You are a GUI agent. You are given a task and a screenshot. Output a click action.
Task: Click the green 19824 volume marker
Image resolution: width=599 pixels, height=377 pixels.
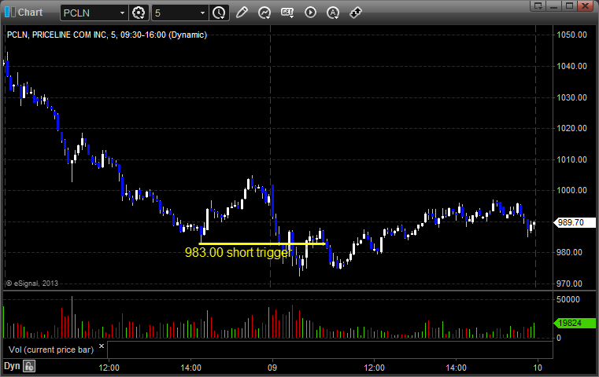(575, 323)
